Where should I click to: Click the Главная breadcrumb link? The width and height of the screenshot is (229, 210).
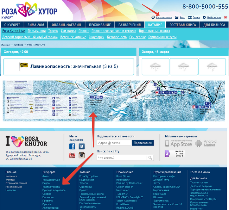pos(5,45)
